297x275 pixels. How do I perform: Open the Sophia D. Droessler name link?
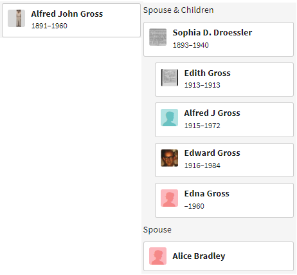click(x=212, y=33)
